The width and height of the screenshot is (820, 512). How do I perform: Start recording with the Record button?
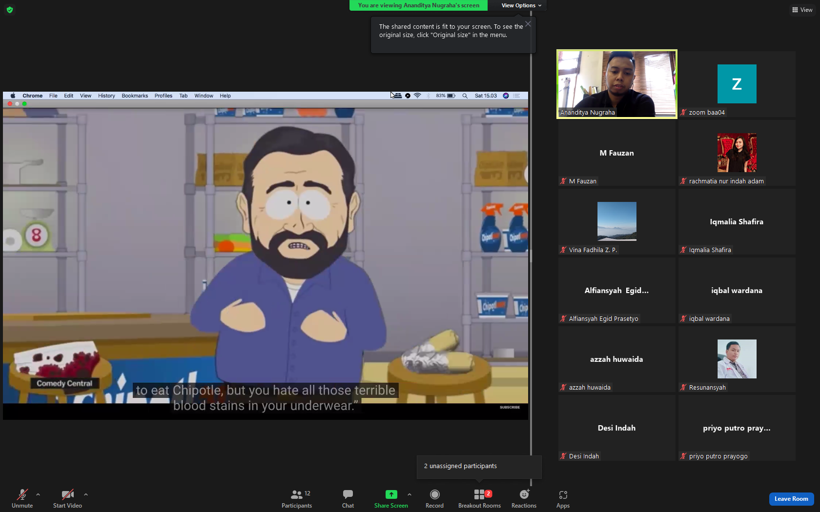pyautogui.click(x=434, y=498)
